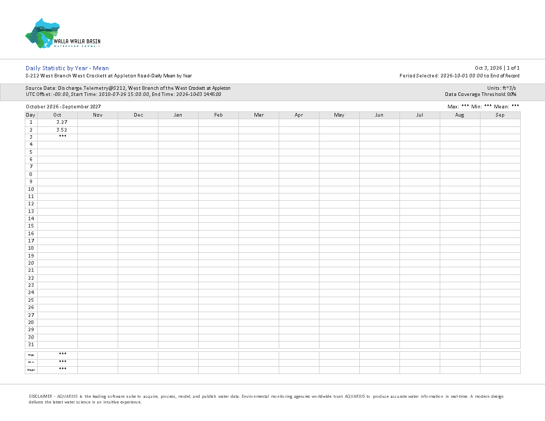Select the 'Oct' month column header
Image resolution: width=545 pixels, height=421 pixels.
(x=57, y=115)
